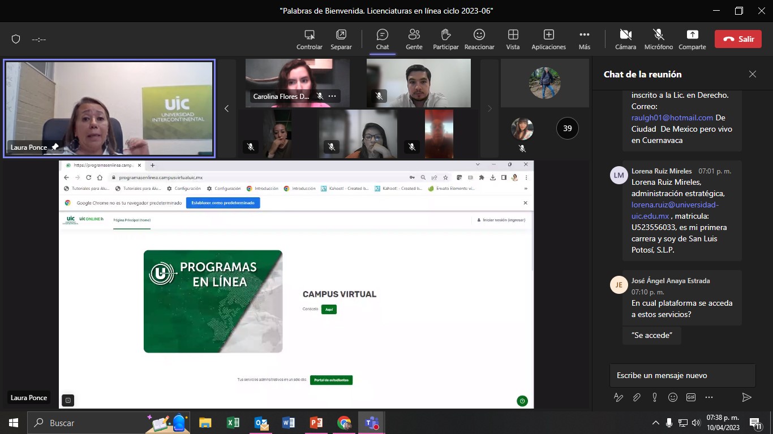The image size is (773, 434).
Task: Select the "Se accede" chat message
Action: point(652,335)
